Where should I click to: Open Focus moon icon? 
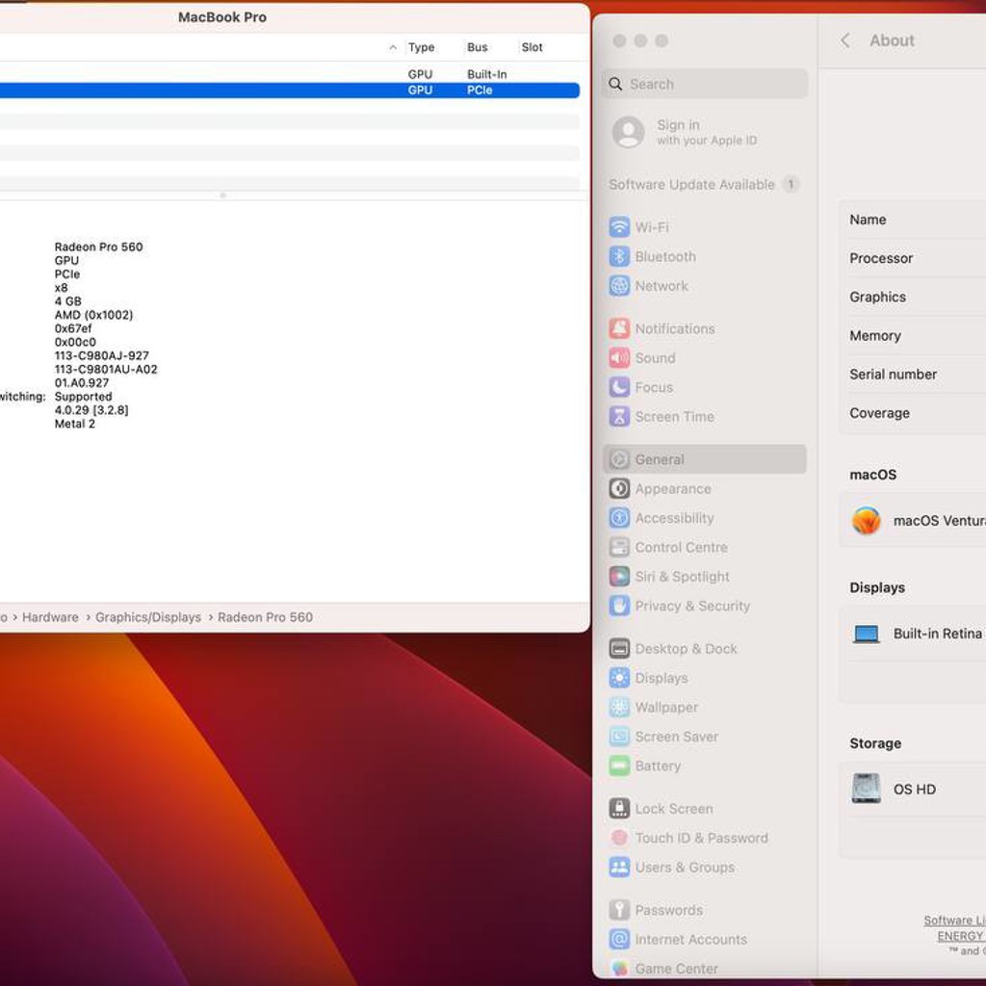(x=619, y=387)
